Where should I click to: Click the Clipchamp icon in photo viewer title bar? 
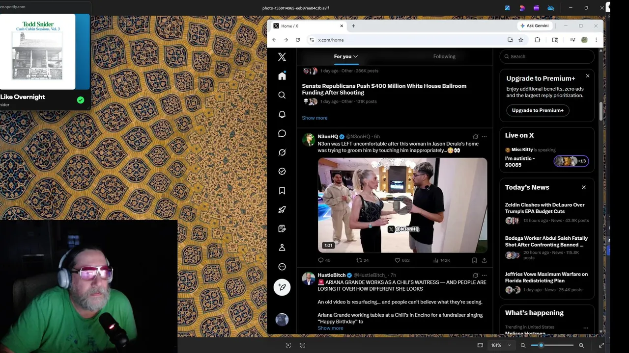pos(536,8)
